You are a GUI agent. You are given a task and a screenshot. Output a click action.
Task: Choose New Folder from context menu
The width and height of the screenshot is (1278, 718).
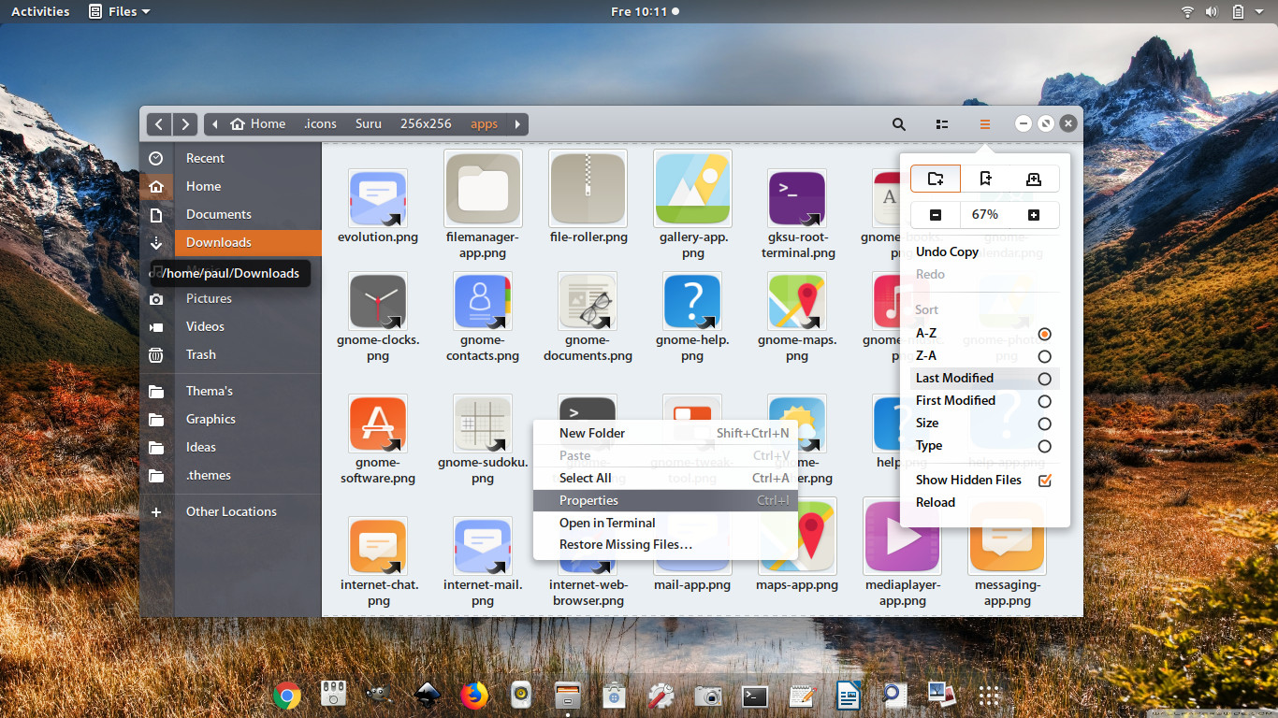pos(665,433)
